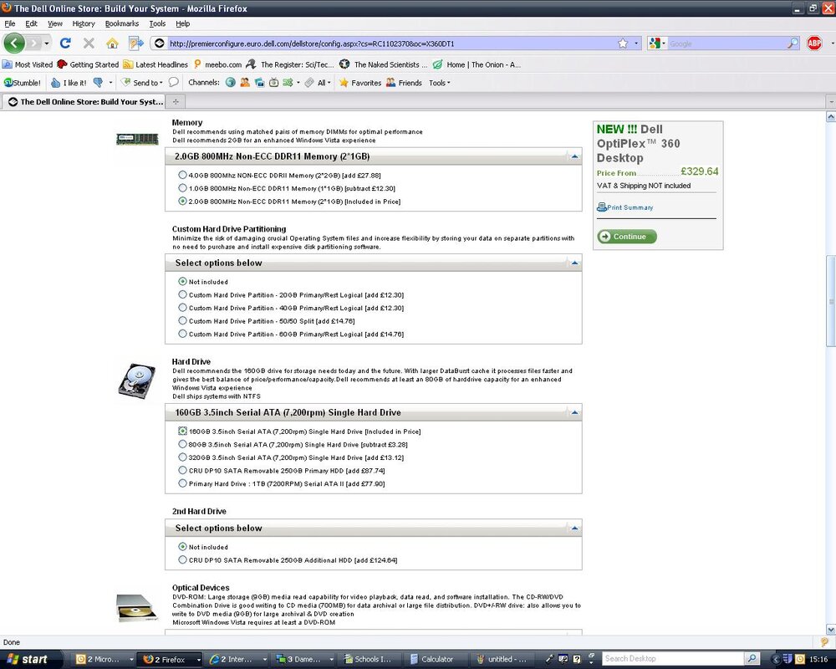Screen dimensions: 836x669
Task: Give a thumbs up with I like it!
Action: click(69, 83)
